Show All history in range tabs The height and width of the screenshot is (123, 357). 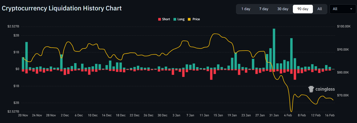coord(320,9)
